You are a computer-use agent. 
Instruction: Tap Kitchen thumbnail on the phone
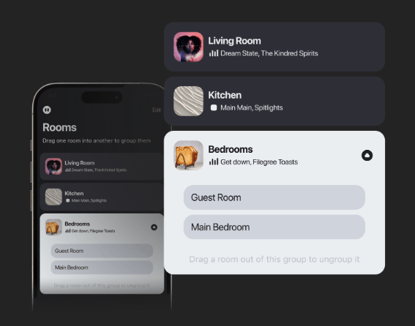tap(53, 197)
